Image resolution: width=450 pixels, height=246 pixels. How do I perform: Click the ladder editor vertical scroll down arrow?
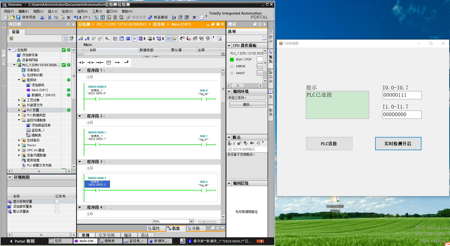coord(223,217)
